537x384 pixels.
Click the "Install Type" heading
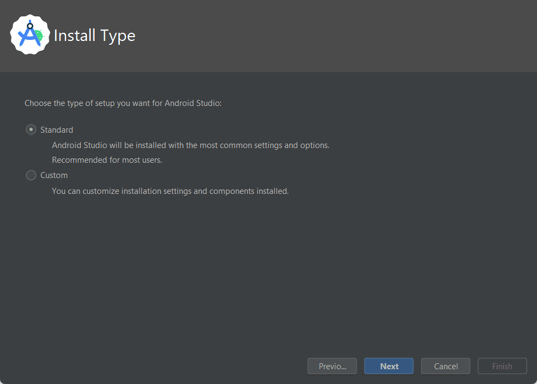tap(95, 36)
